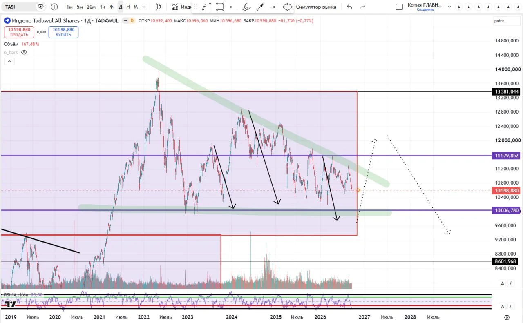Screen dimensions: 523x323
Task: Click the red ПРОДАТЬ sell button
Action: click(19, 32)
